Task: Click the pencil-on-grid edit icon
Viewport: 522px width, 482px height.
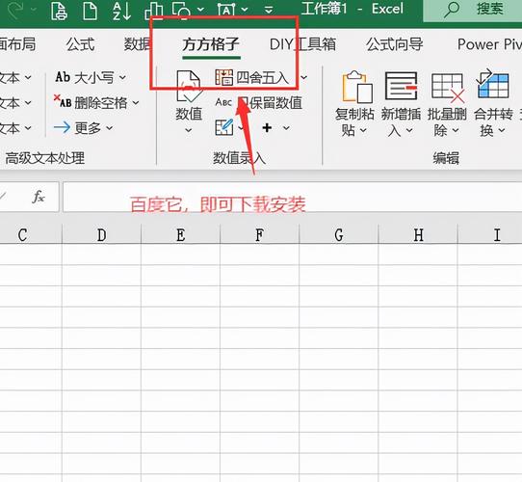Action: pyautogui.click(x=223, y=127)
